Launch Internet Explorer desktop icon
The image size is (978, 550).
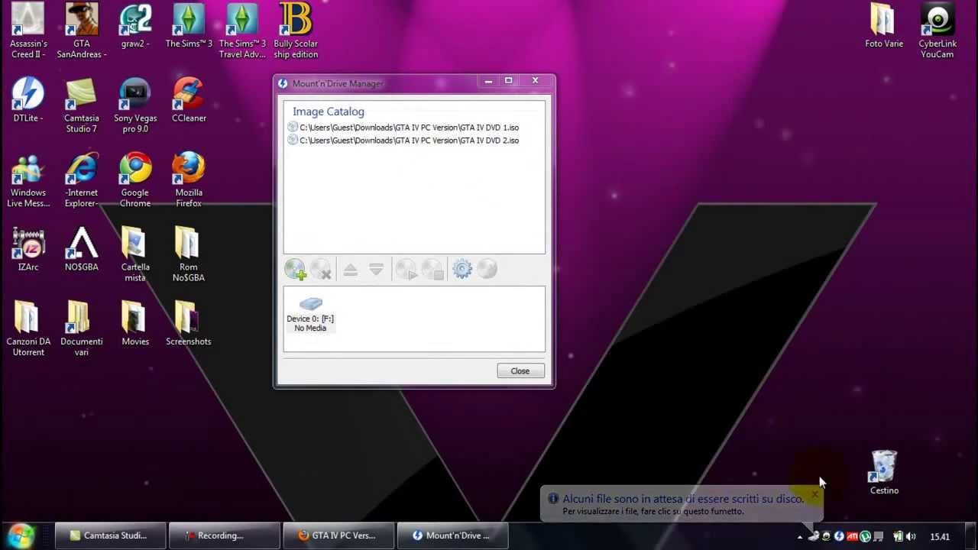[x=82, y=180]
